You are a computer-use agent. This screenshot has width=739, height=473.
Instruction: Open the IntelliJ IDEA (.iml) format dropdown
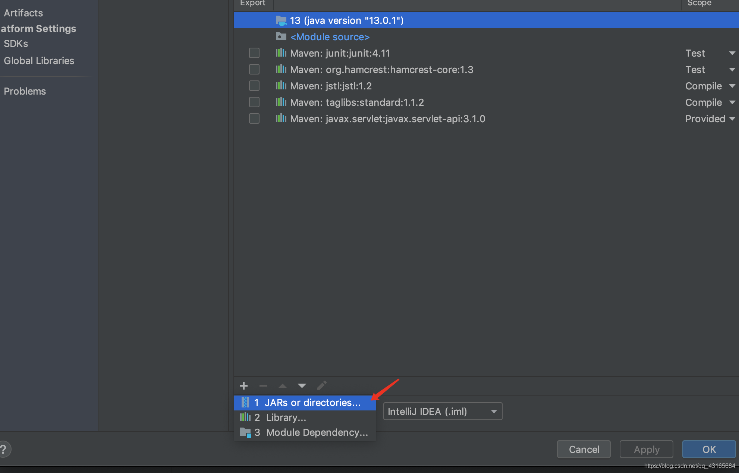tap(443, 412)
